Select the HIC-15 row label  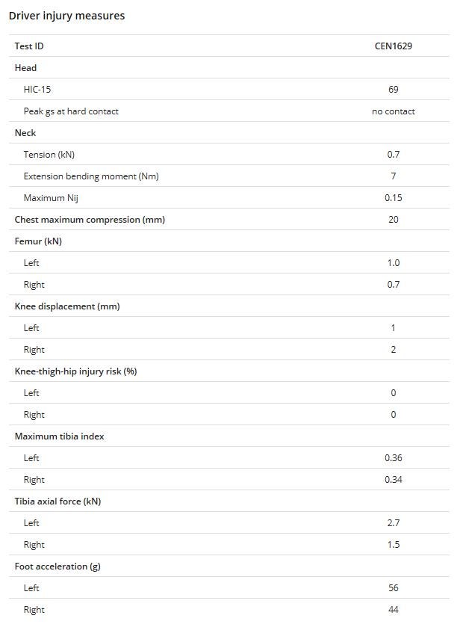(x=37, y=90)
